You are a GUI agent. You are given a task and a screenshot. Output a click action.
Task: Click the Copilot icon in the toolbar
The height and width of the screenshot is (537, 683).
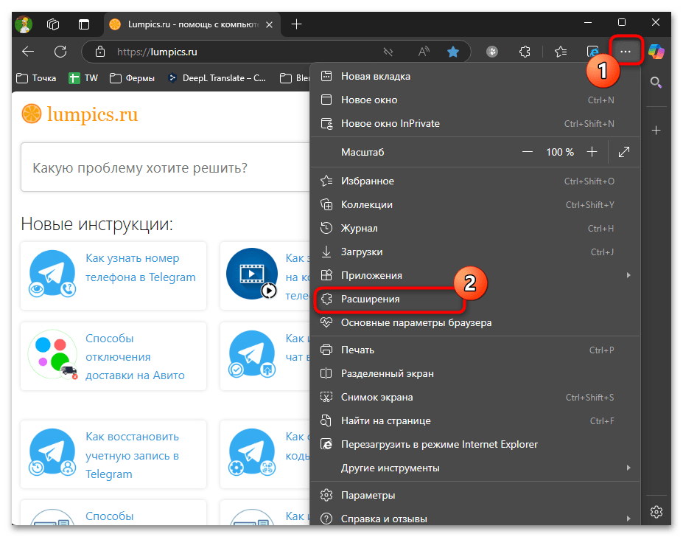tap(656, 52)
